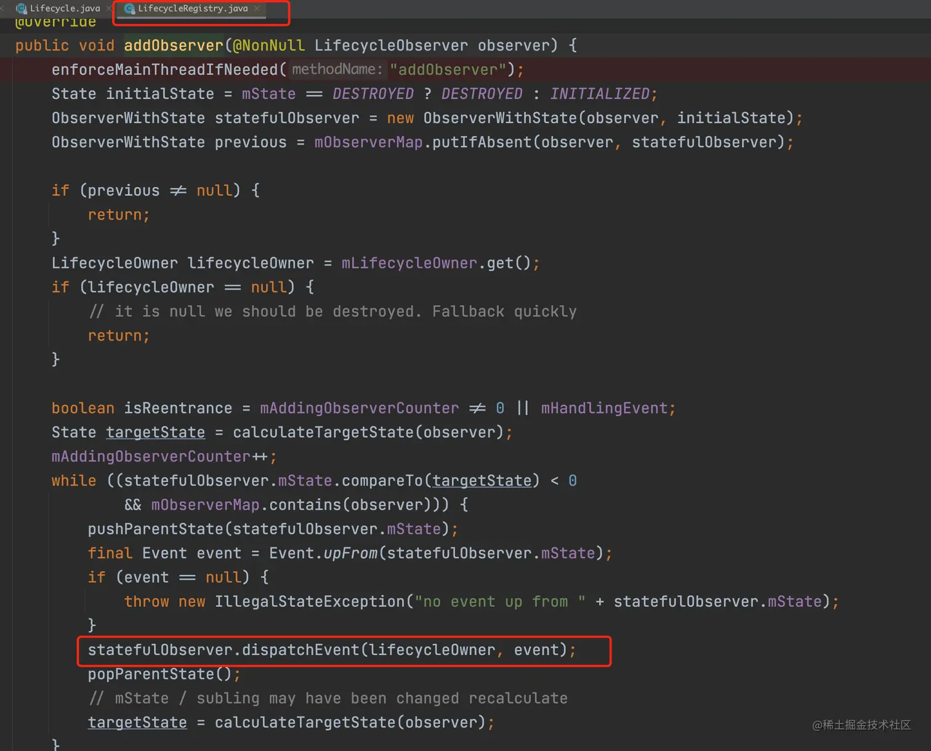Click calculateTargetState on the 'State targetState' line
Screen dimensions: 931x751
[323, 432]
